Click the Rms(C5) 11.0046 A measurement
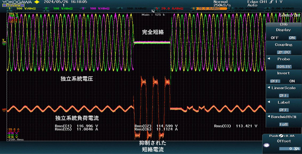Viewport: 302px width, 154px height. coord(77,129)
